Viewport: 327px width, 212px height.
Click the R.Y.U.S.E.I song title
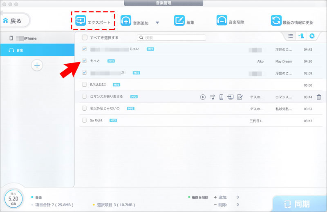coord(98,85)
